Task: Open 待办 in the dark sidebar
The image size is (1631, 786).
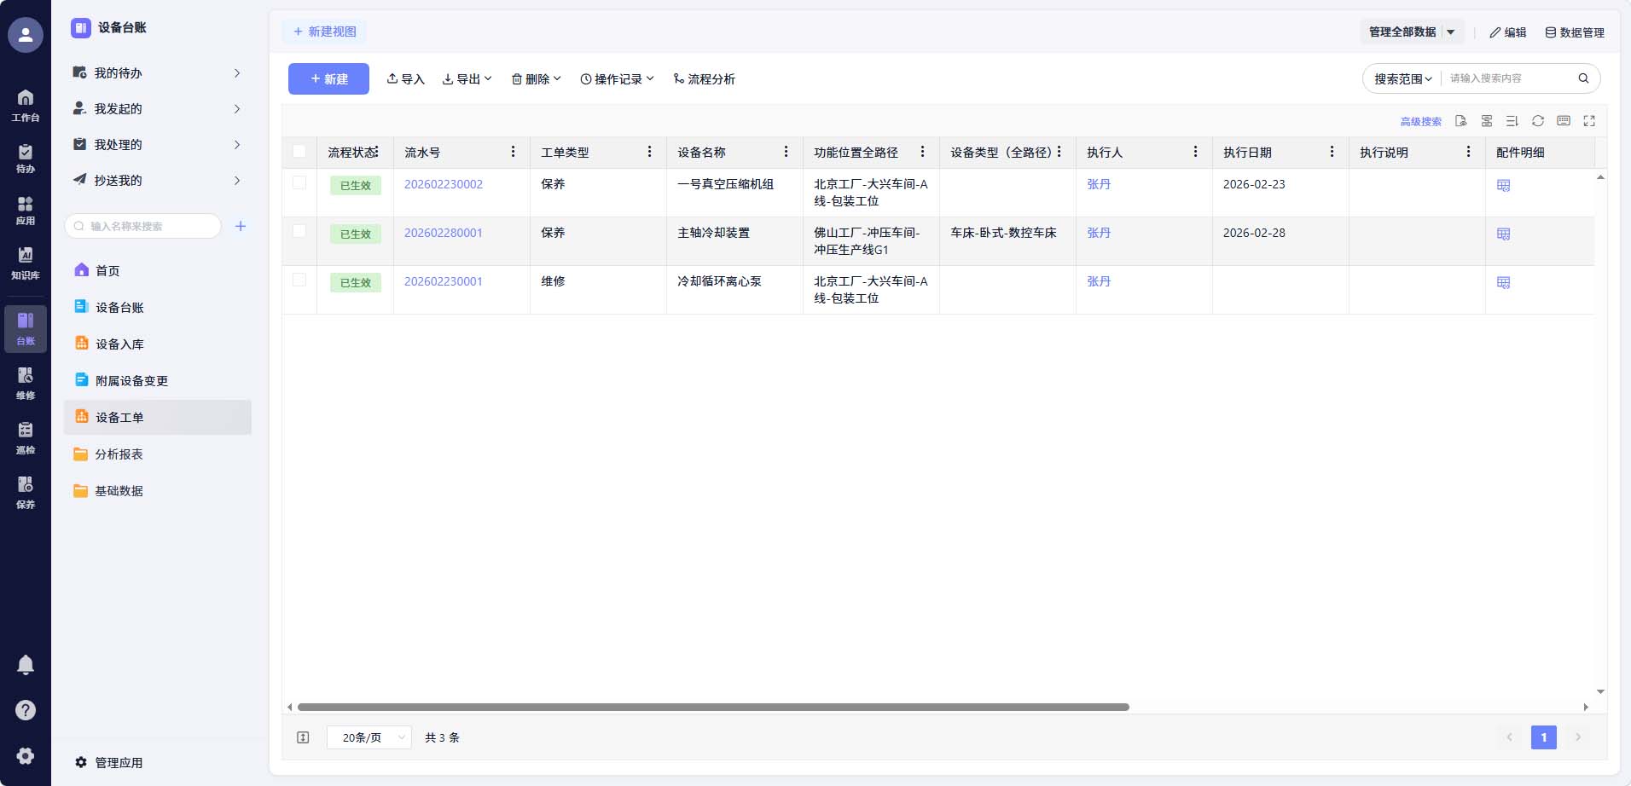Action: [x=26, y=159]
